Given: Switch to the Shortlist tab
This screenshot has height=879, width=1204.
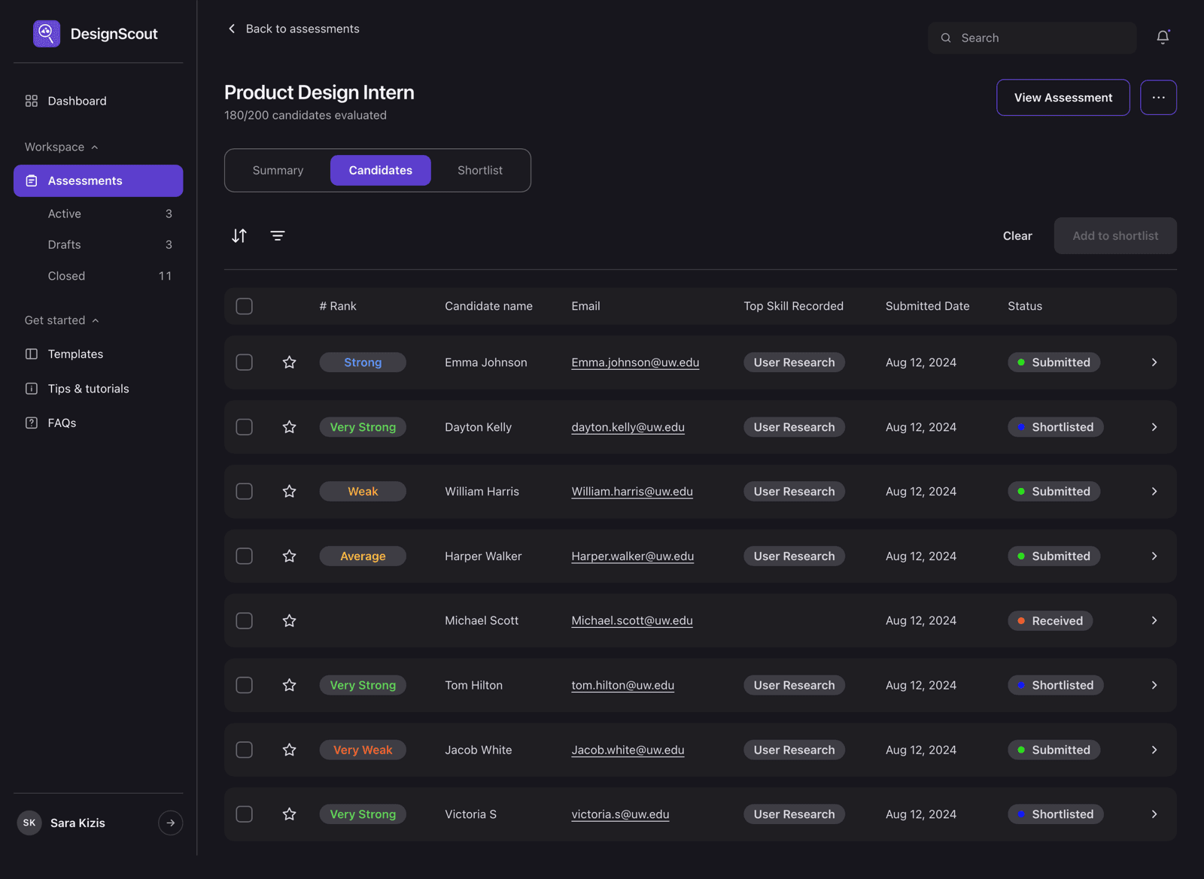Looking at the screenshot, I should pyautogui.click(x=480, y=171).
